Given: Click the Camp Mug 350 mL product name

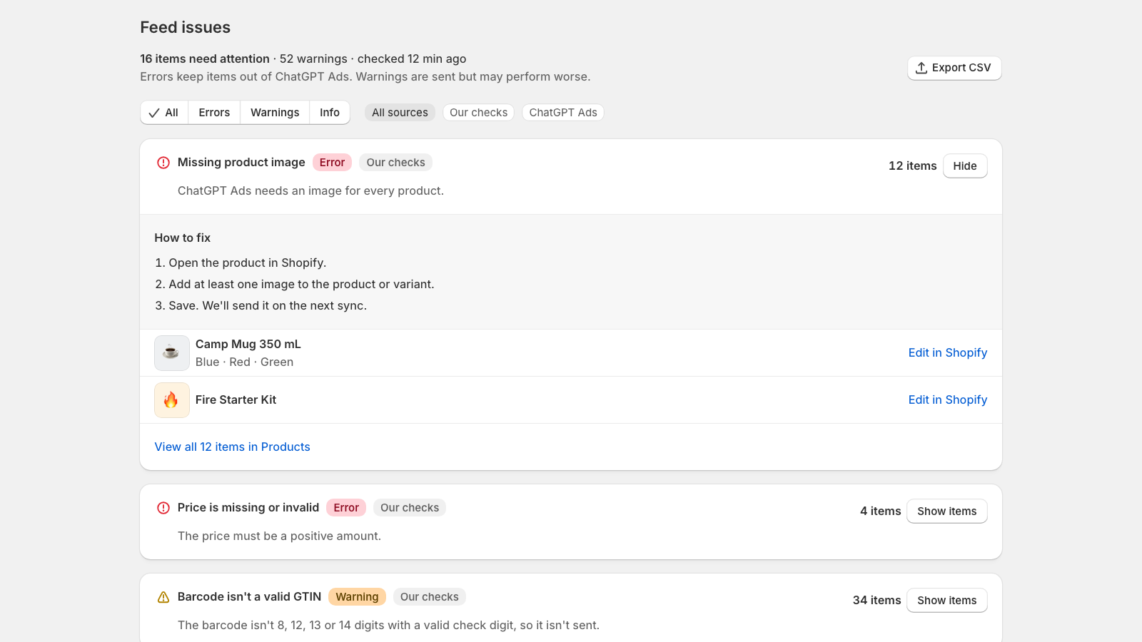Looking at the screenshot, I should [248, 345].
